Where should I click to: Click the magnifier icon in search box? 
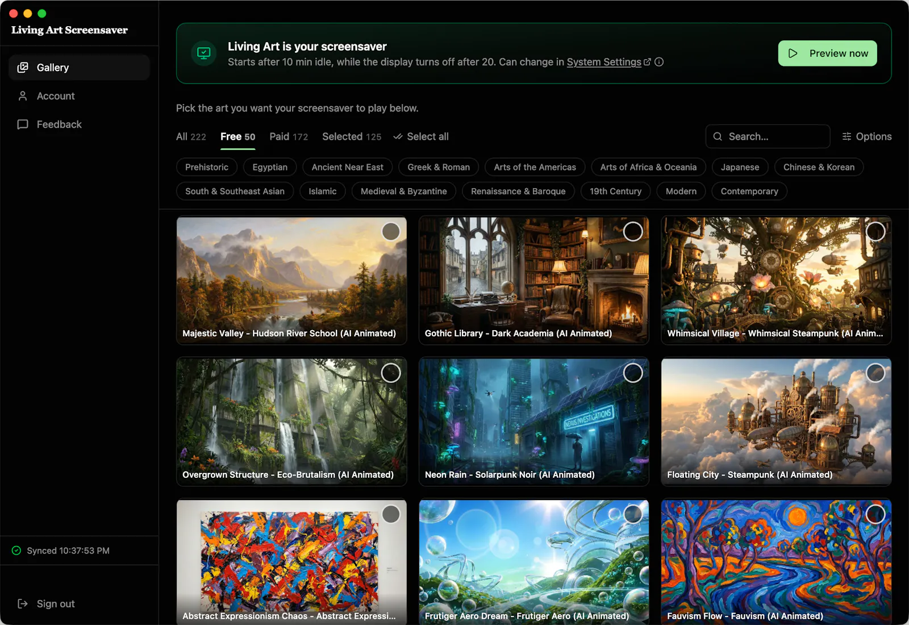[x=718, y=136]
